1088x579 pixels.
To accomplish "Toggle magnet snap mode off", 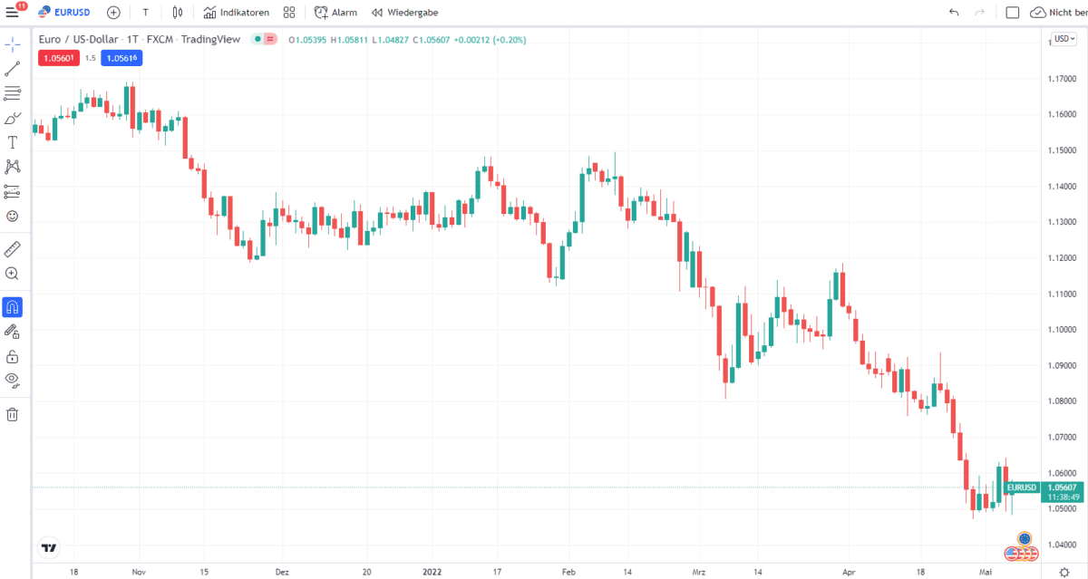I will [x=12, y=307].
